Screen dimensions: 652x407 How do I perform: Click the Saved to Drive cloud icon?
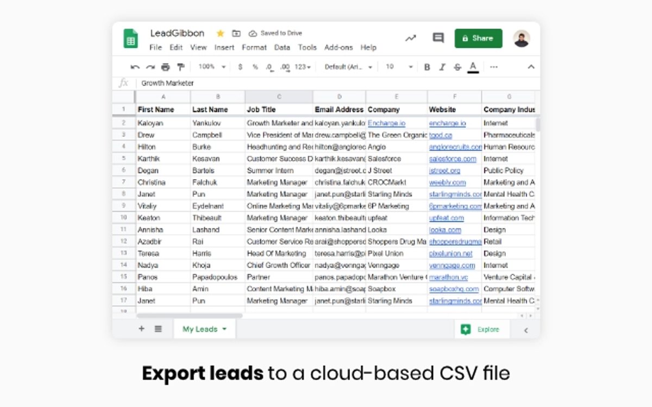[253, 33]
